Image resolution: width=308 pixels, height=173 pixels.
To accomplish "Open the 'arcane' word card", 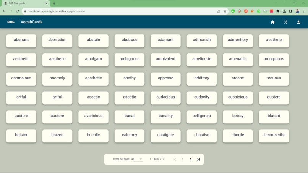I will coord(238,79).
